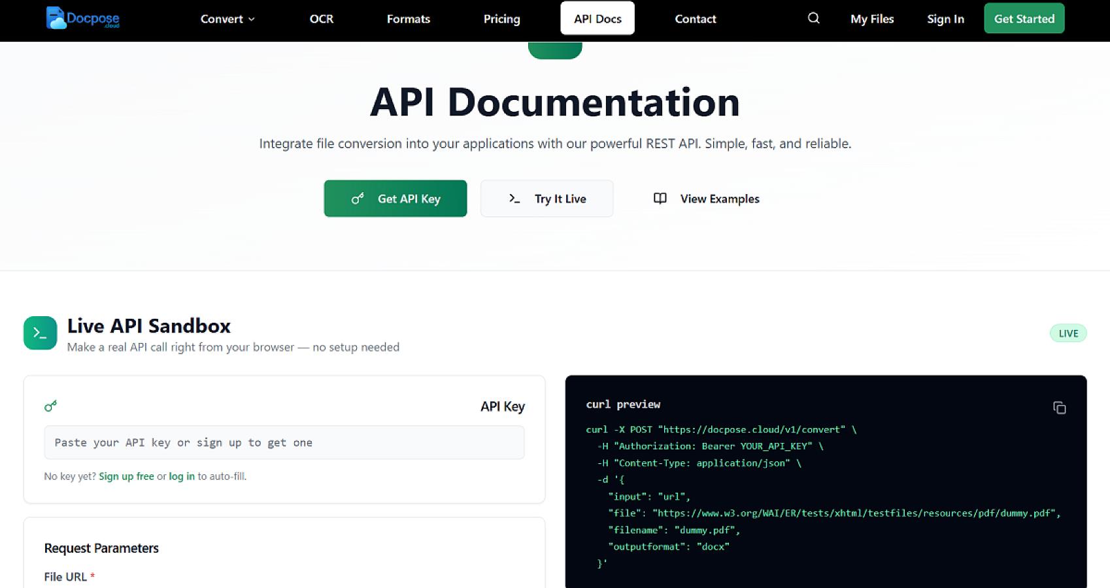The height and width of the screenshot is (588, 1110).
Task: Go to the Formats page
Action: pyautogui.click(x=408, y=19)
